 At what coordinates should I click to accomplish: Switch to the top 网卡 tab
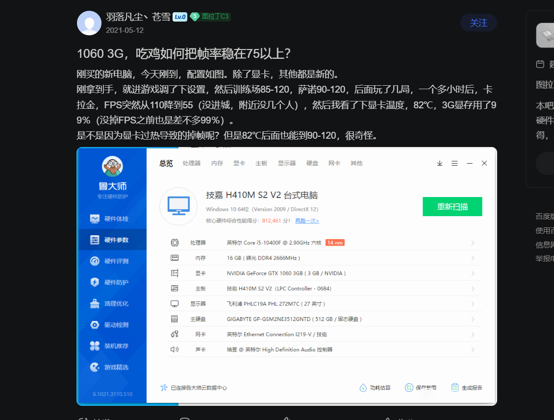pyautogui.click(x=334, y=163)
